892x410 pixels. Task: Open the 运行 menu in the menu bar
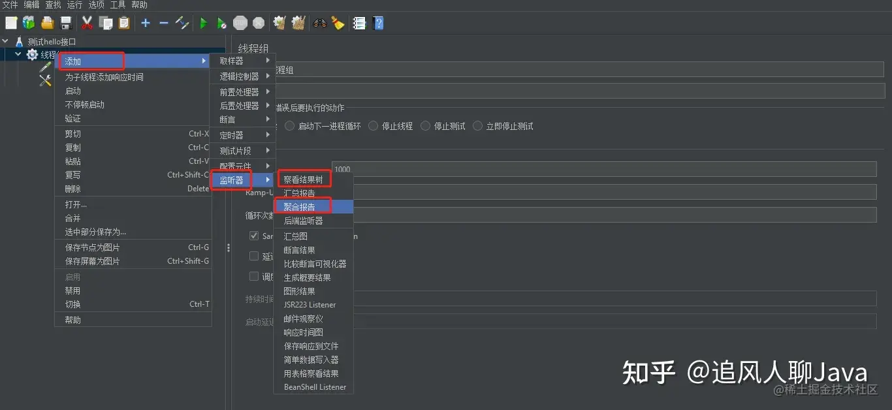click(x=74, y=5)
